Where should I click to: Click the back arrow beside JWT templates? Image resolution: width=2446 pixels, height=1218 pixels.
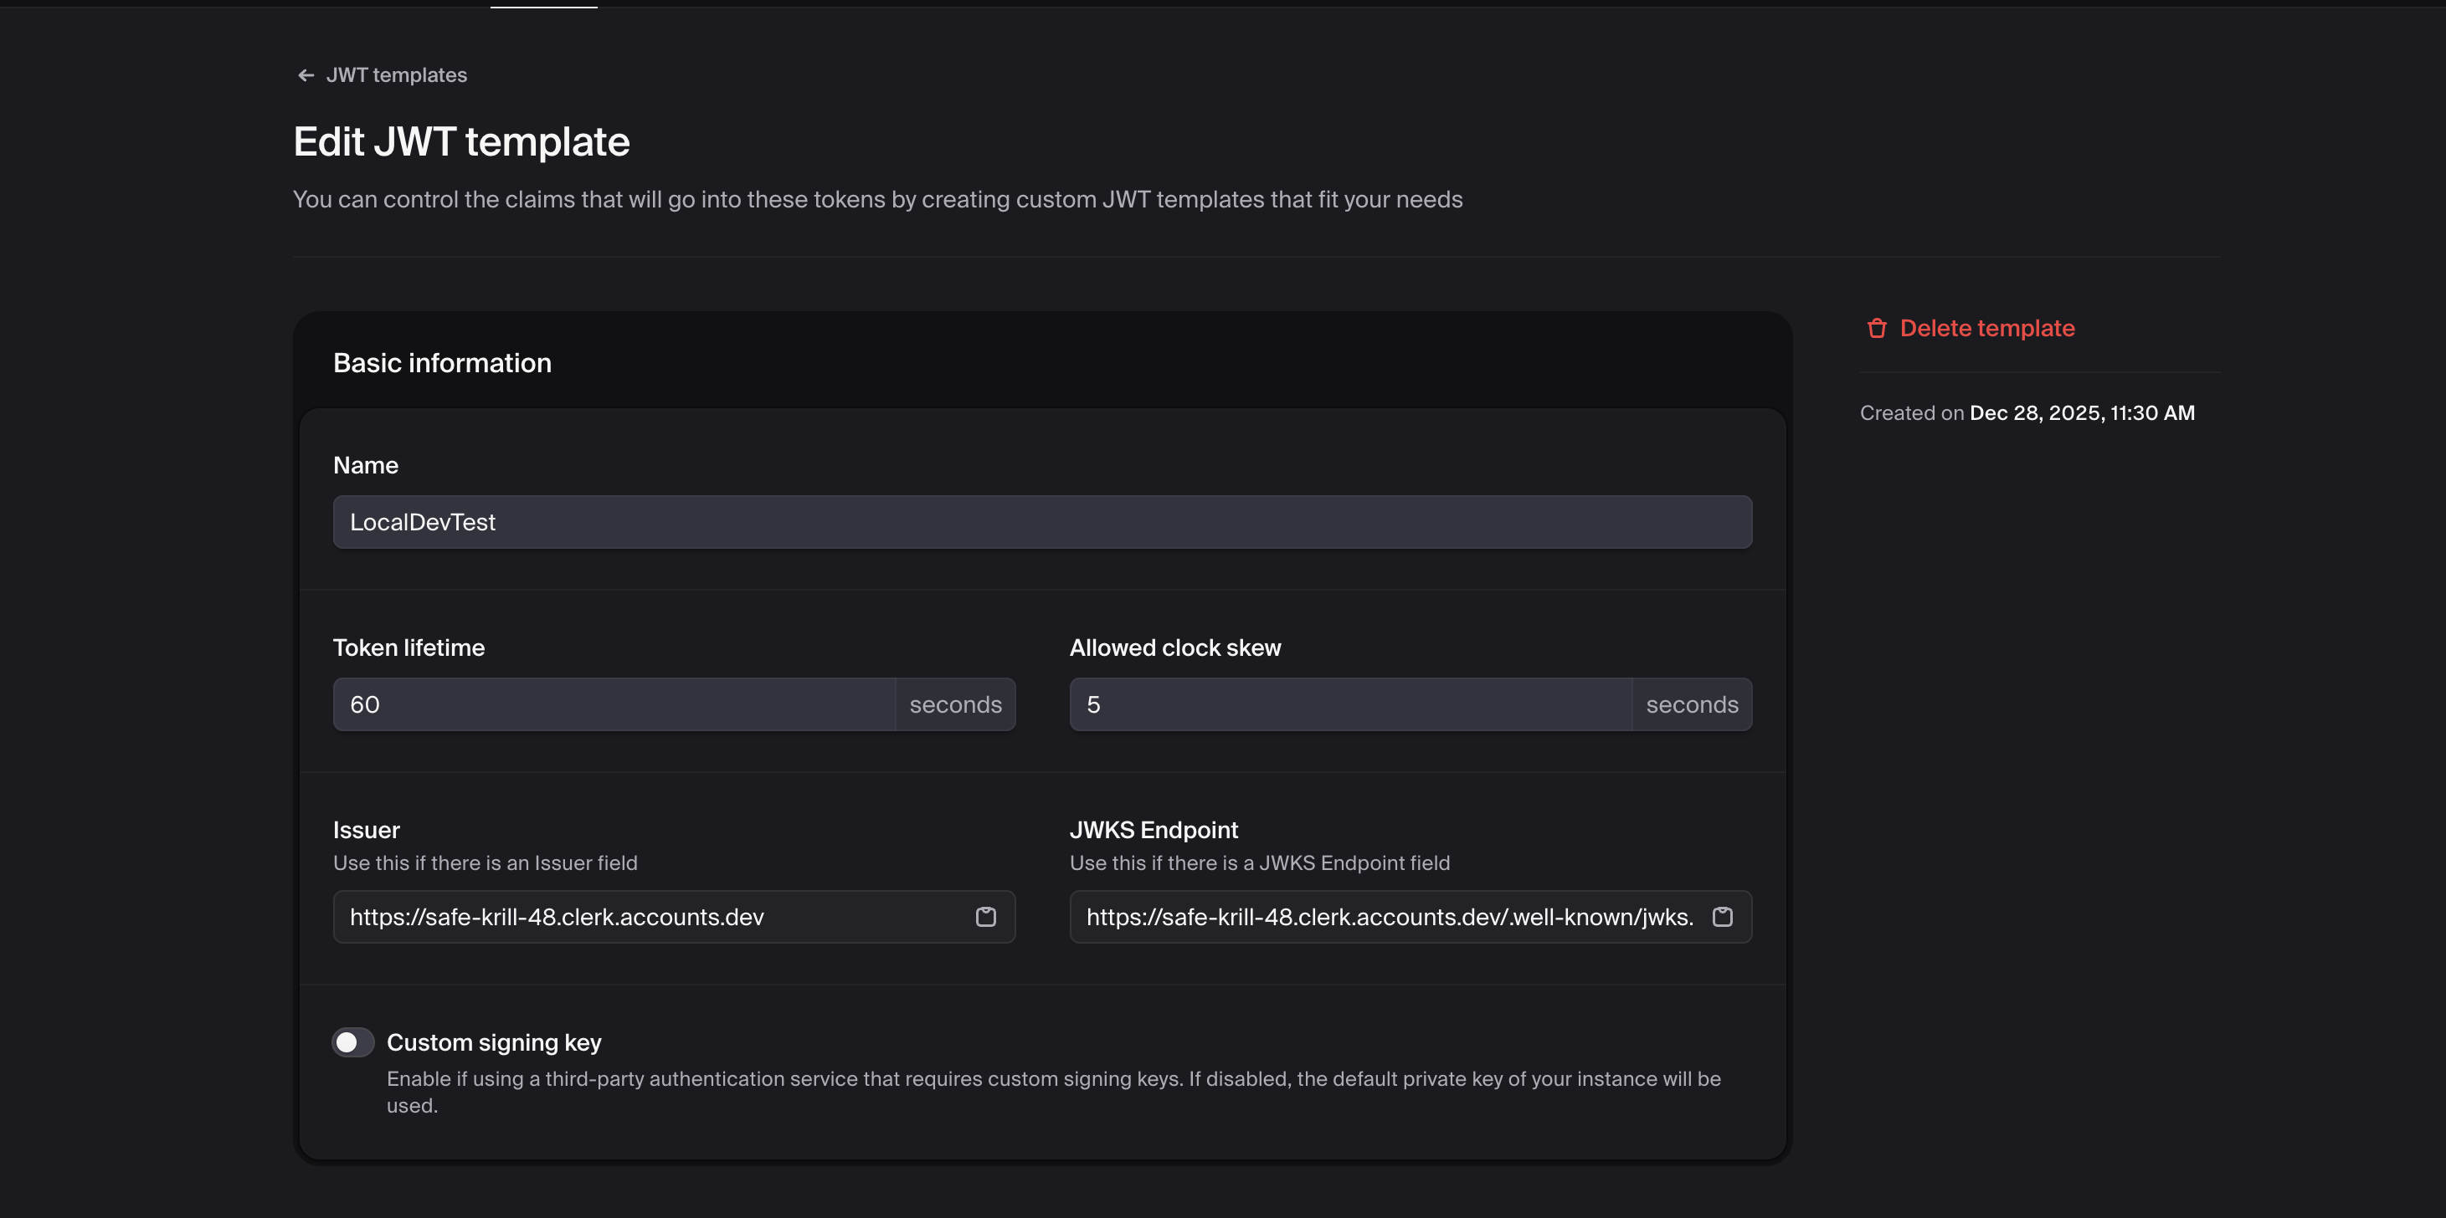pyautogui.click(x=306, y=75)
